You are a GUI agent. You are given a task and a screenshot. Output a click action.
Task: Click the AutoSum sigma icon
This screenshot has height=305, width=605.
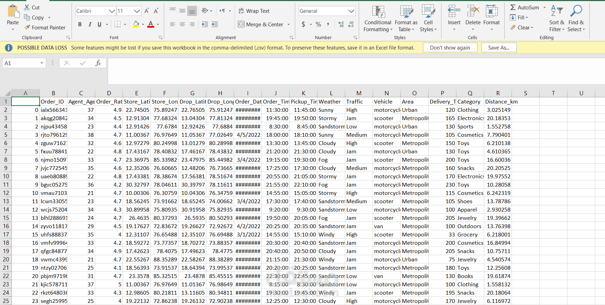pos(513,7)
